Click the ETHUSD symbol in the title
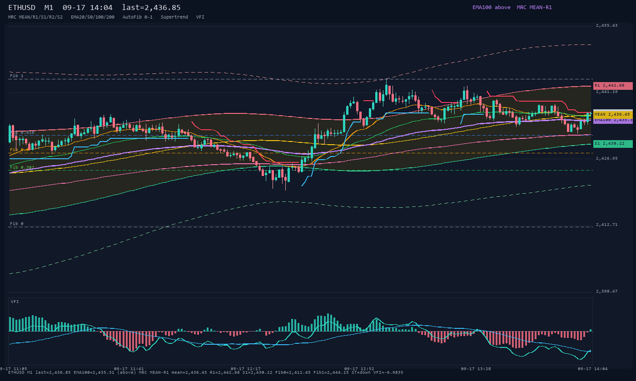The height and width of the screenshot is (381, 636). click(x=22, y=8)
